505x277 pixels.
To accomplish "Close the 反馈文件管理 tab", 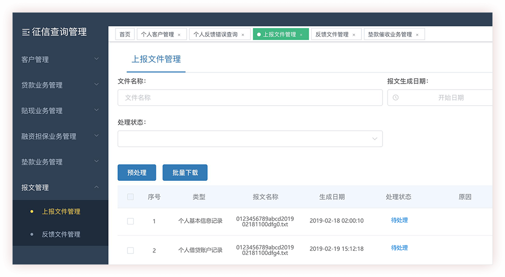I will tap(354, 35).
